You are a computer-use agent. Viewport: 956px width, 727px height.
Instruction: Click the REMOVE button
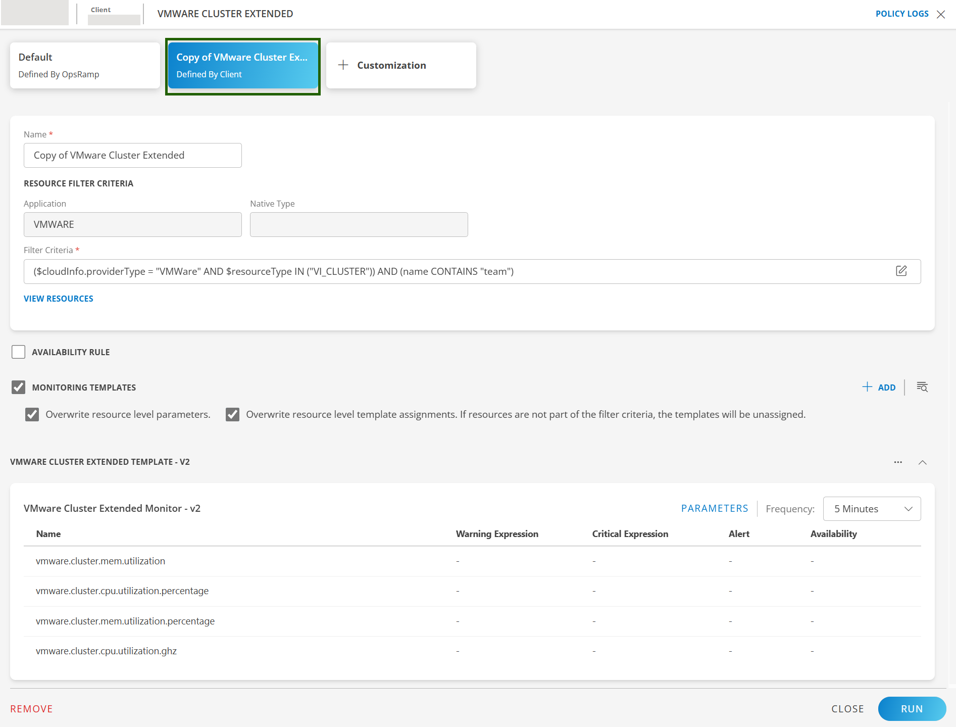[31, 709]
